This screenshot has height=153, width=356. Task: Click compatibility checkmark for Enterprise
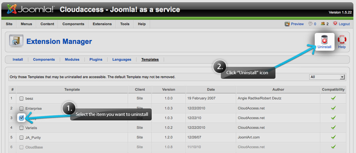tap(333, 108)
